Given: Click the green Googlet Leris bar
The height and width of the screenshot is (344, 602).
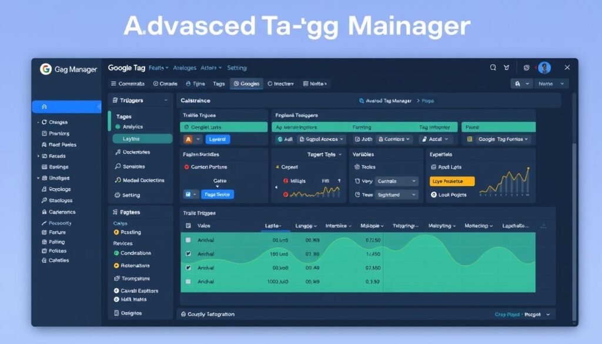Looking at the screenshot, I should point(223,127).
